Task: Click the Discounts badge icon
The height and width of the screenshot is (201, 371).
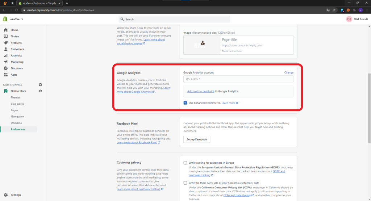Action: 6,68
